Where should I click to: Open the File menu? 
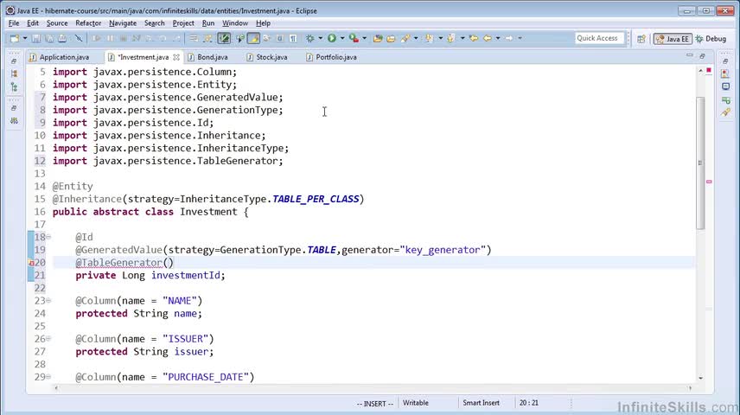14,23
